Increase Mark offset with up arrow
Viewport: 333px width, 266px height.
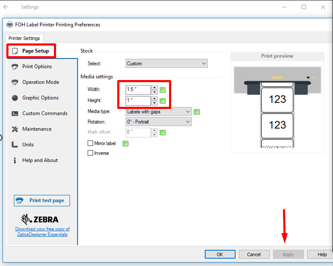point(155,130)
